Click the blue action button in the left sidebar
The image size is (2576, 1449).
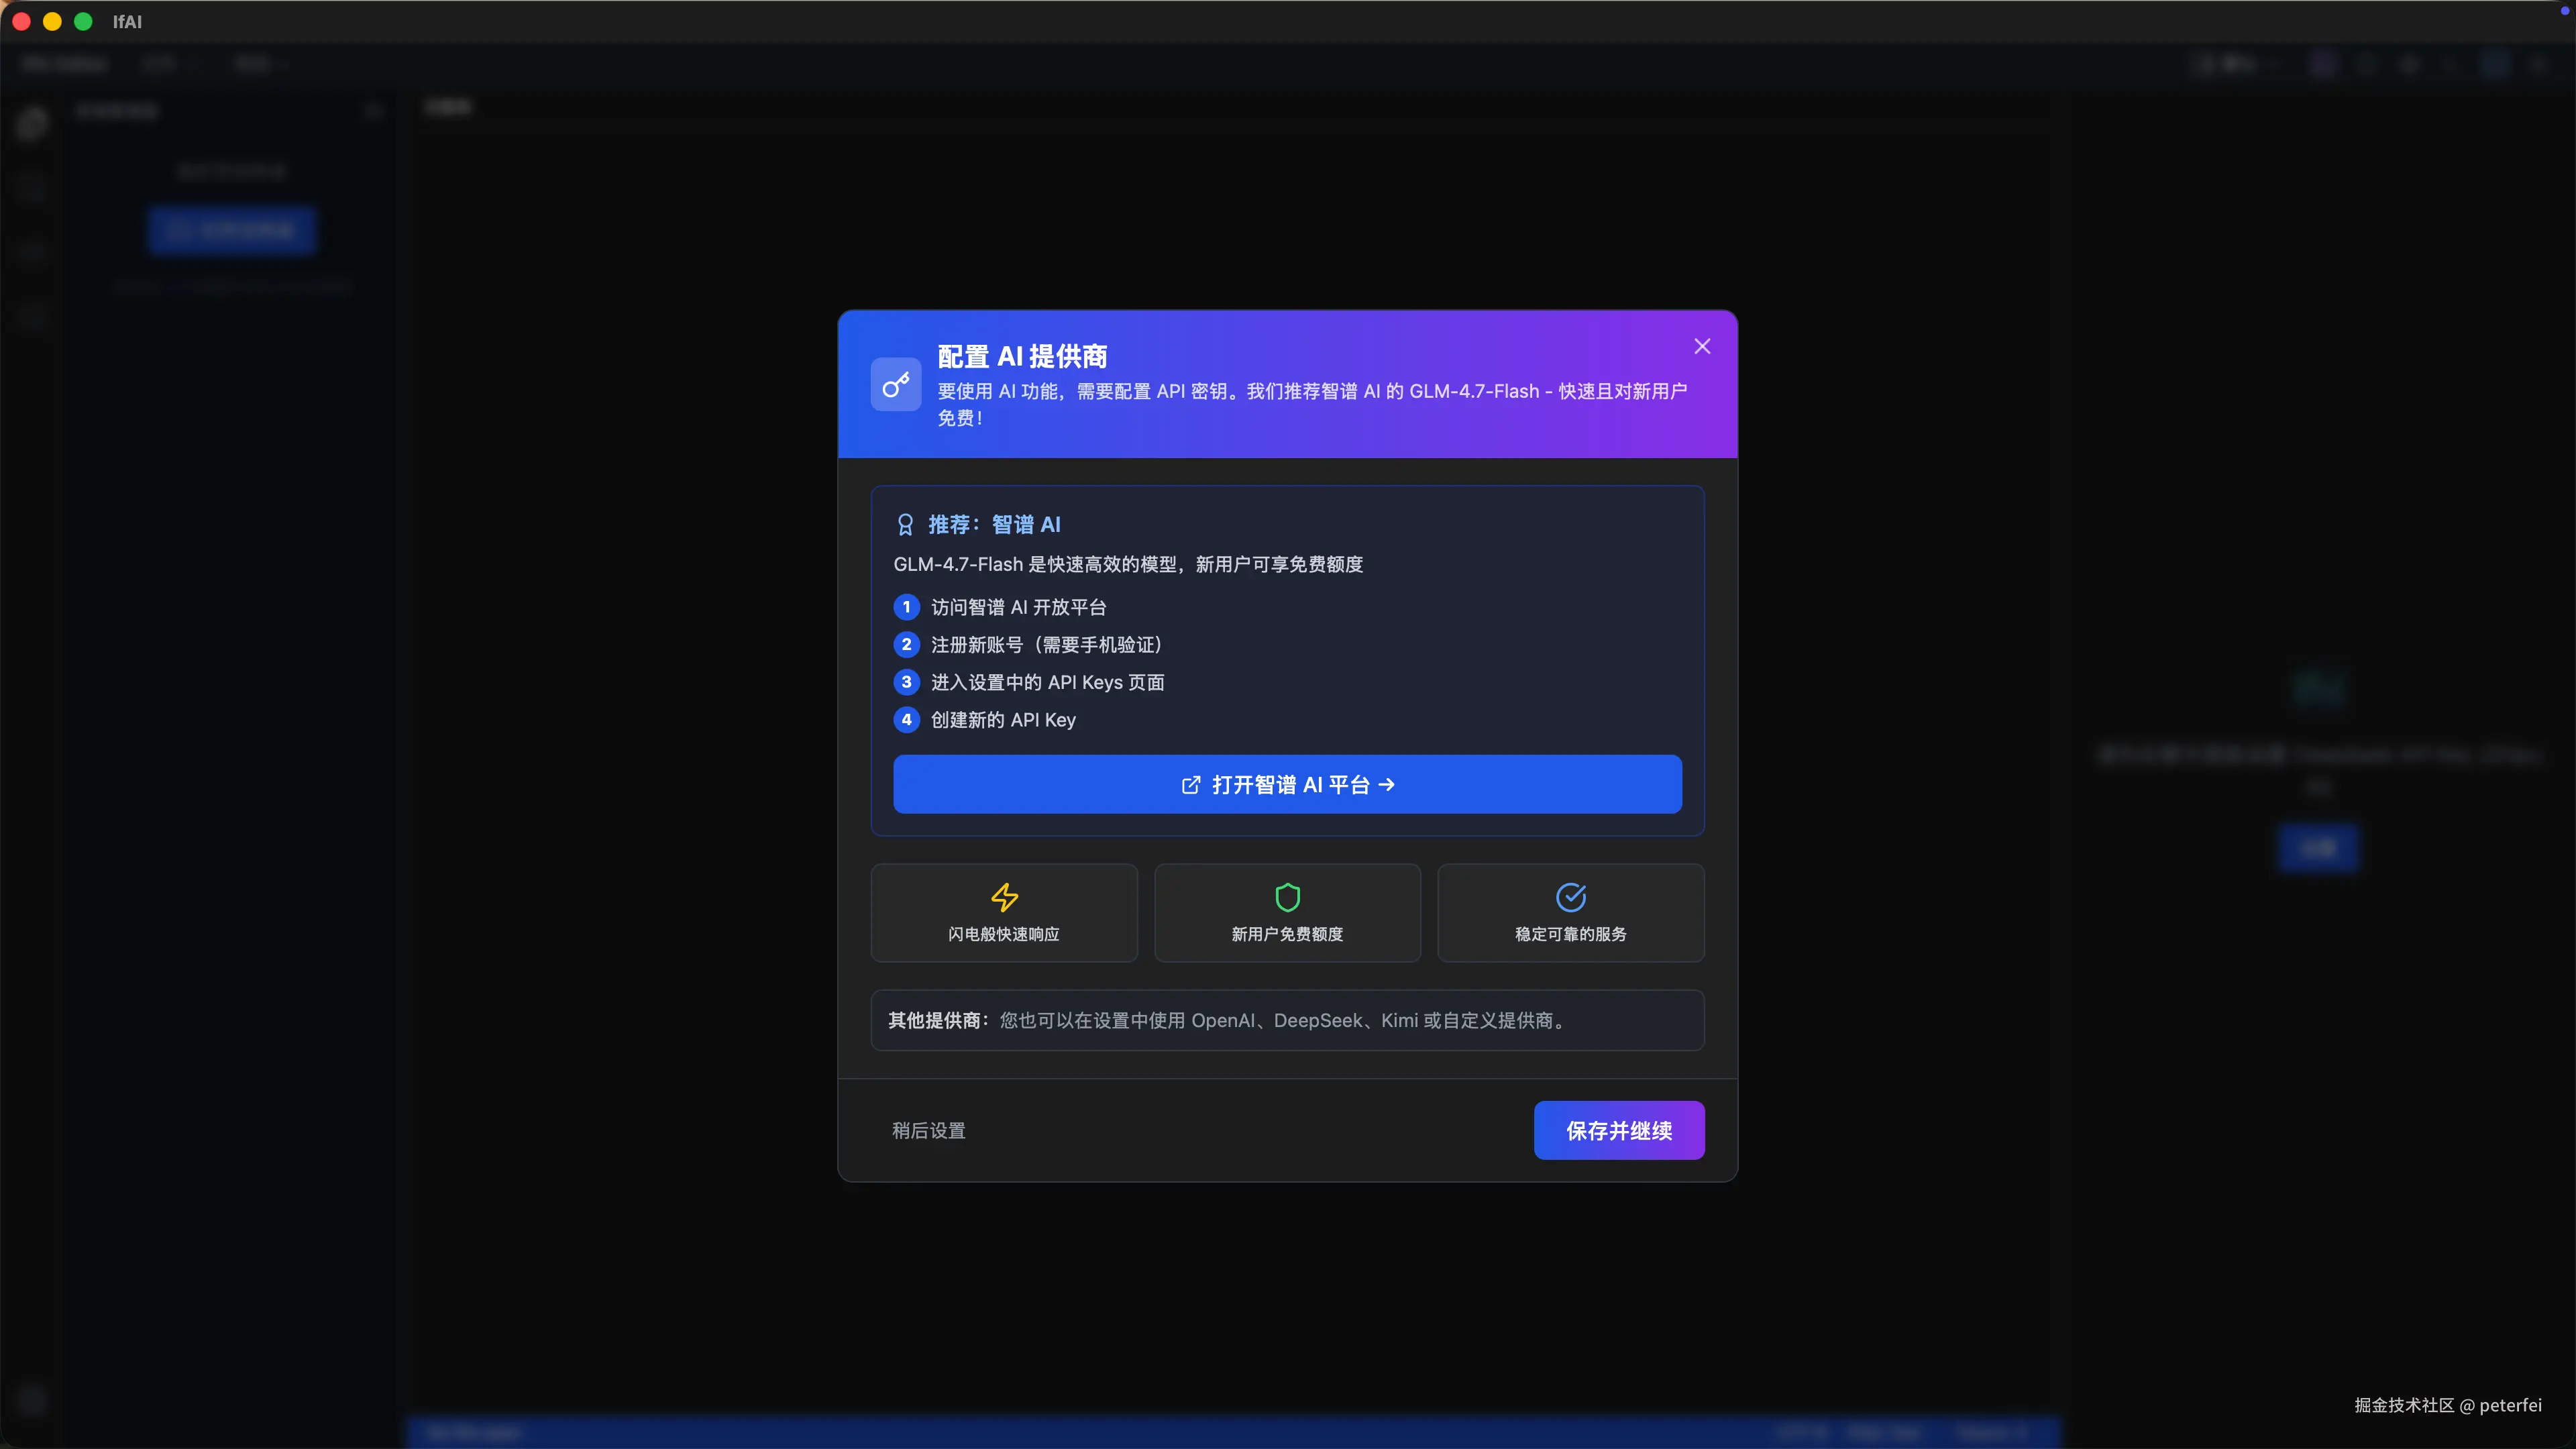tap(232, 229)
